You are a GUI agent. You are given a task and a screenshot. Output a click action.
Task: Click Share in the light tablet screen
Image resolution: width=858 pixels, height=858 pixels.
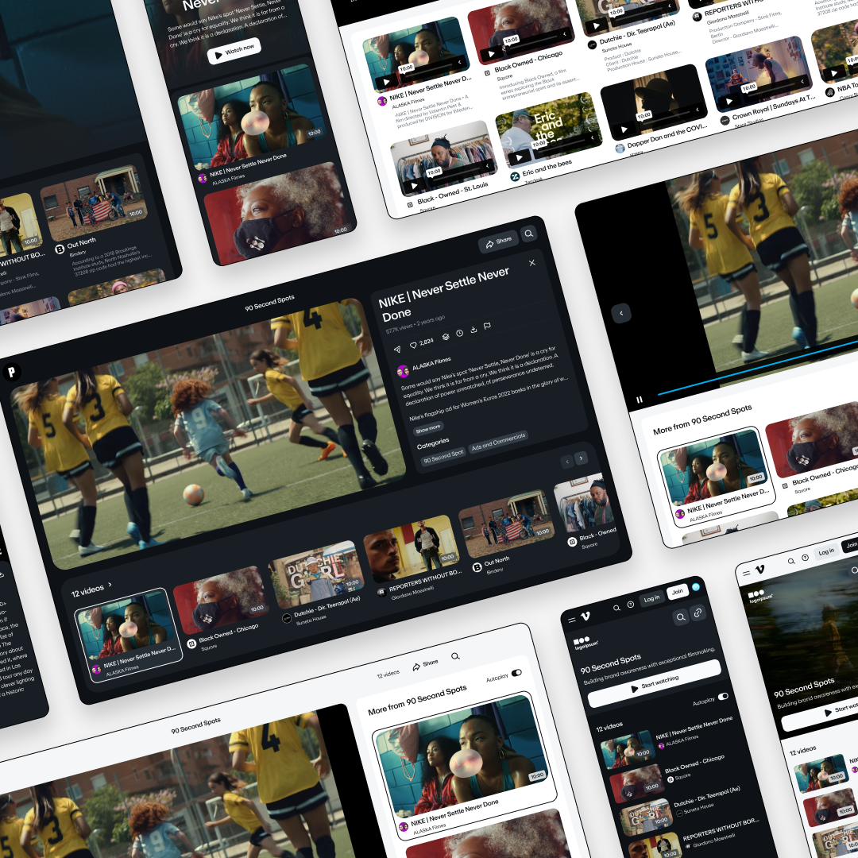pos(425,665)
